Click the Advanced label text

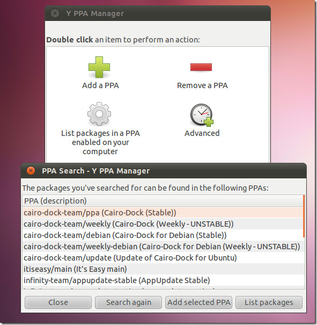tap(202, 133)
